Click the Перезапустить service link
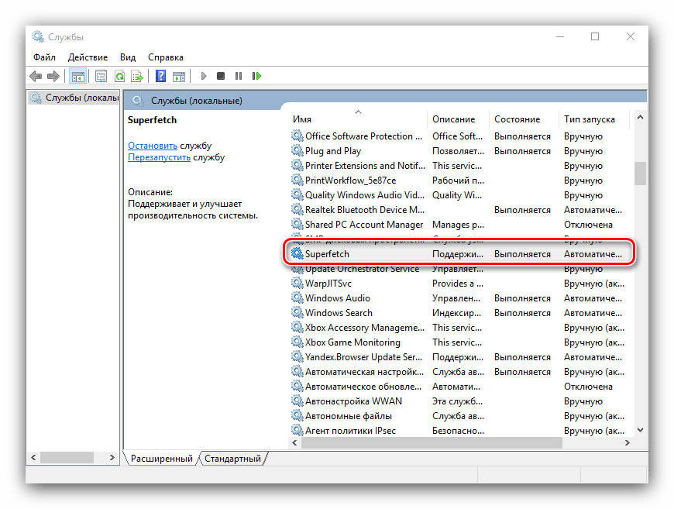This screenshot has height=509, width=674. point(159,157)
